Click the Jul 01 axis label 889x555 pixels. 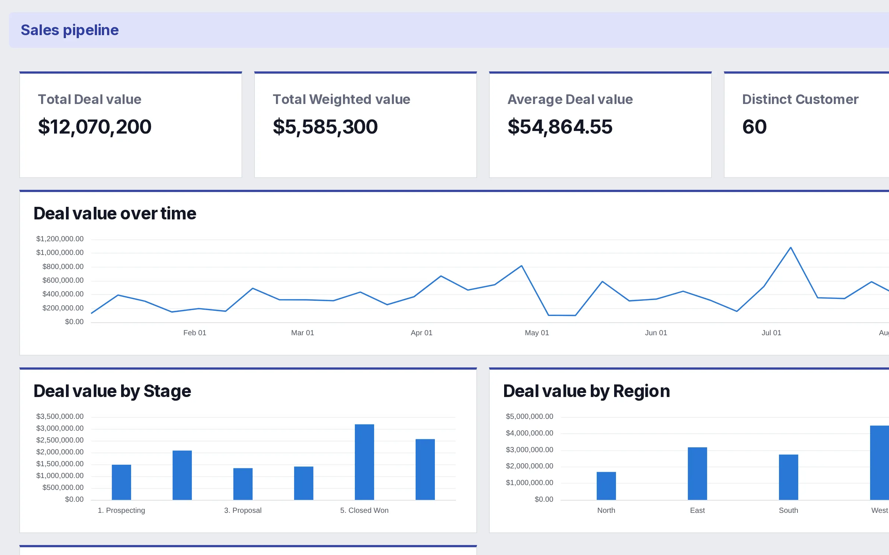pos(772,333)
